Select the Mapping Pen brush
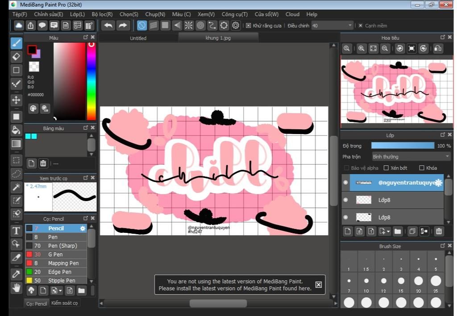 (56, 263)
